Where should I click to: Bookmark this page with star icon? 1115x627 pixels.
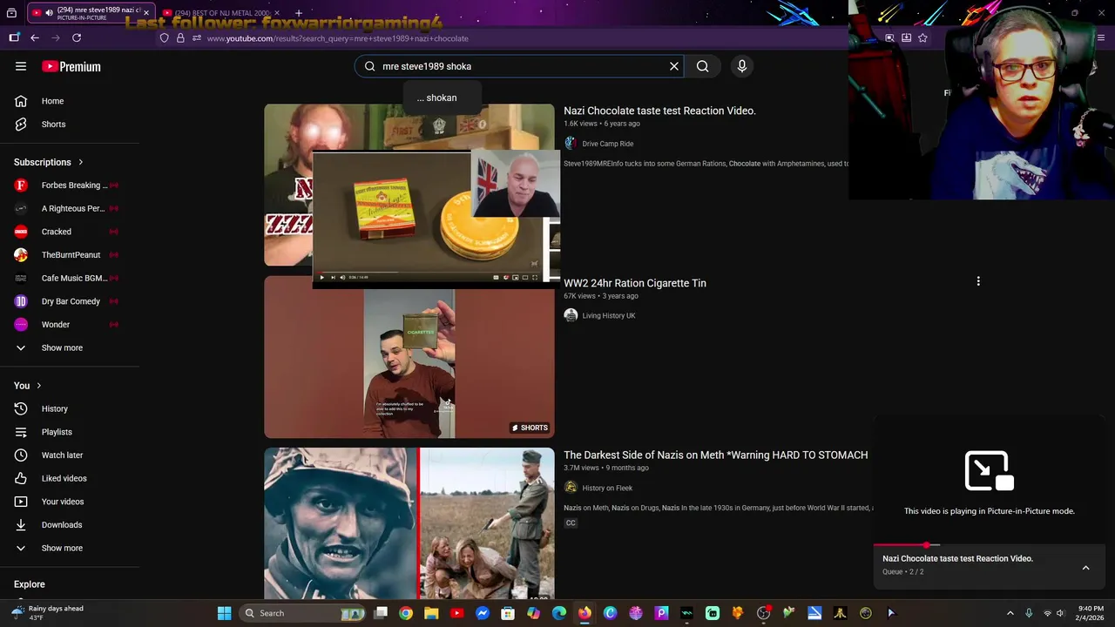point(922,37)
